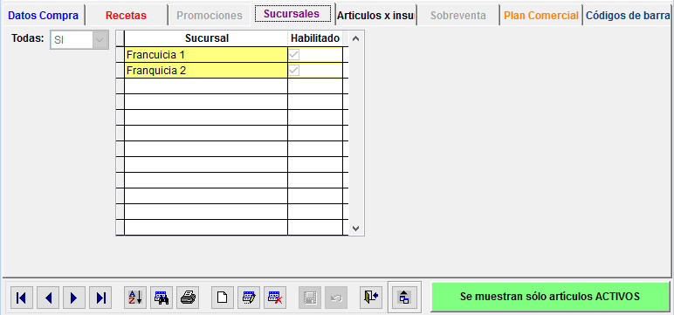The image size is (674, 315).
Task: Create a new record with the blank page icon
Action: coord(223,298)
